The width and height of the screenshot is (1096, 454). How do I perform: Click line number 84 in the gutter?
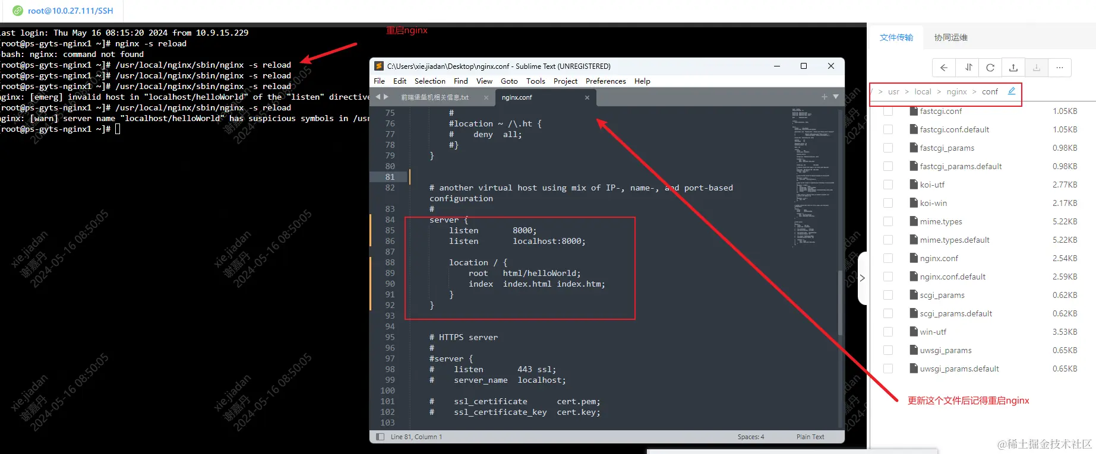click(x=390, y=220)
